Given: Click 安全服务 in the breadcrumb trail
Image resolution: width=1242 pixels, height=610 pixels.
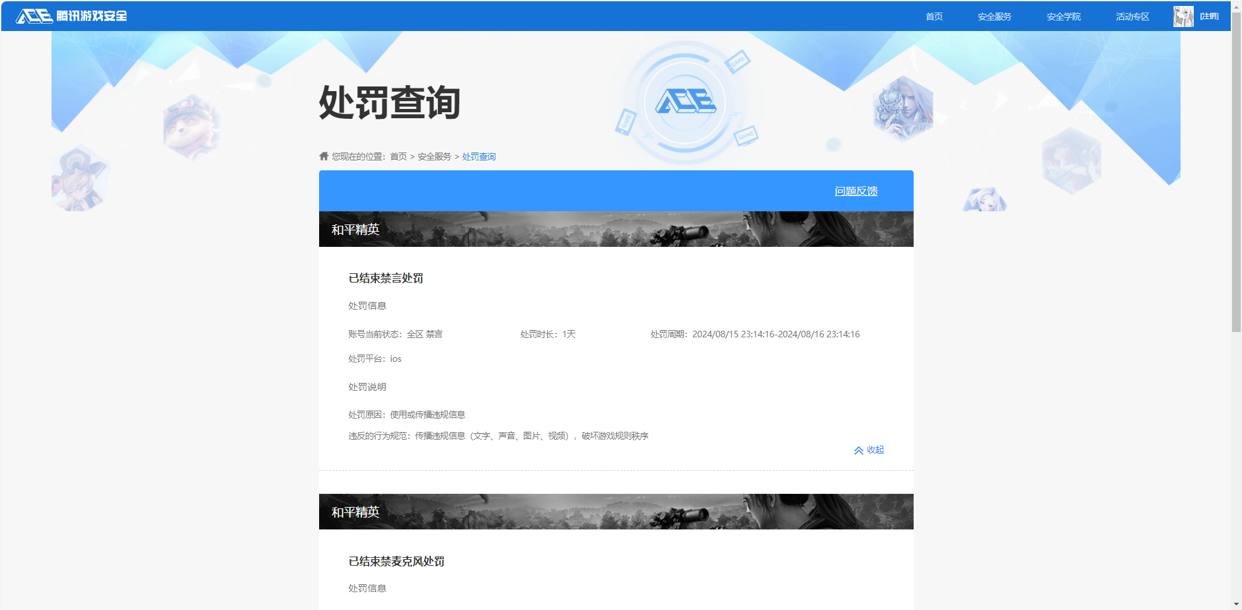Looking at the screenshot, I should click(x=434, y=156).
